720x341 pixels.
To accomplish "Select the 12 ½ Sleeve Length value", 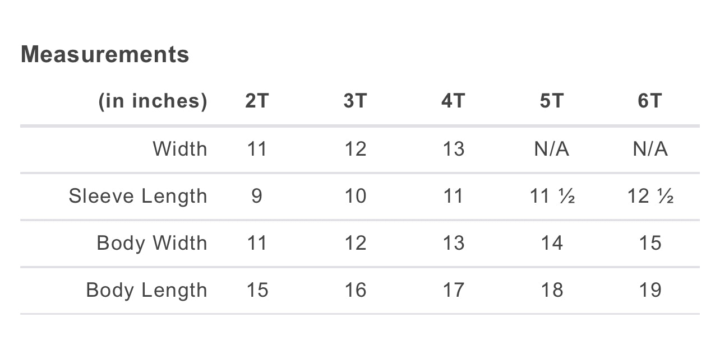I will pyautogui.click(x=650, y=196).
